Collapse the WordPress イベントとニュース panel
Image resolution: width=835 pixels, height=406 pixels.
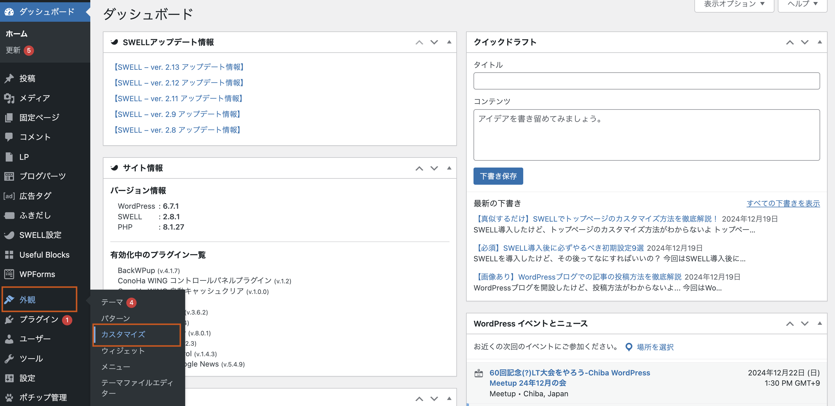(820, 323)
